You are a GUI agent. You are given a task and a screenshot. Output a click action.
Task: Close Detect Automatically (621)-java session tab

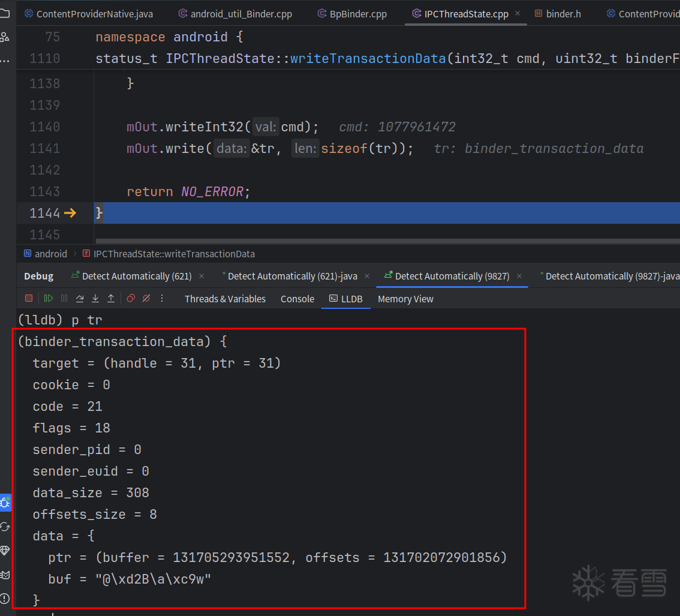[367, 276]
